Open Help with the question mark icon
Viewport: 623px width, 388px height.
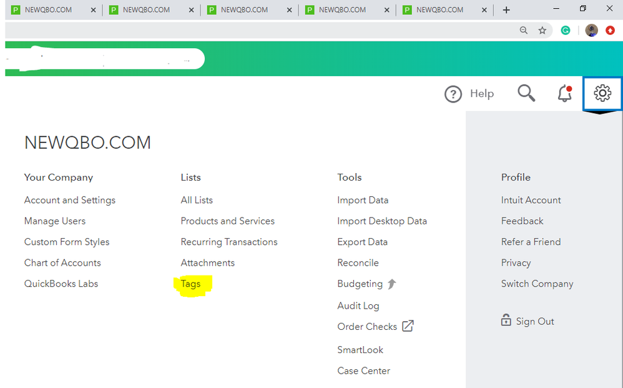[453, 94]
